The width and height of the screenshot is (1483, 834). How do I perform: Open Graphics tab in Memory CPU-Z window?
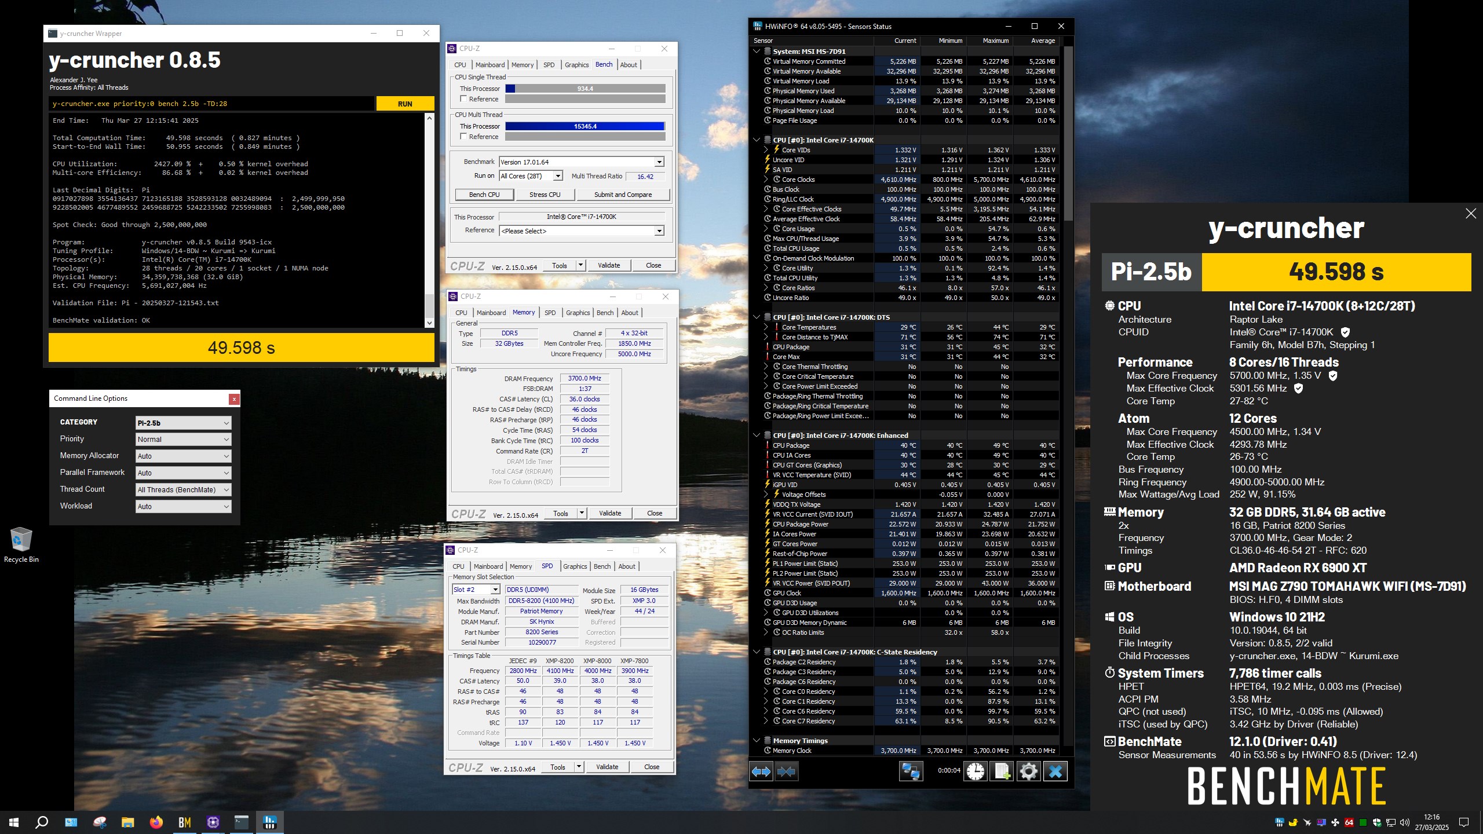point(578,313)
